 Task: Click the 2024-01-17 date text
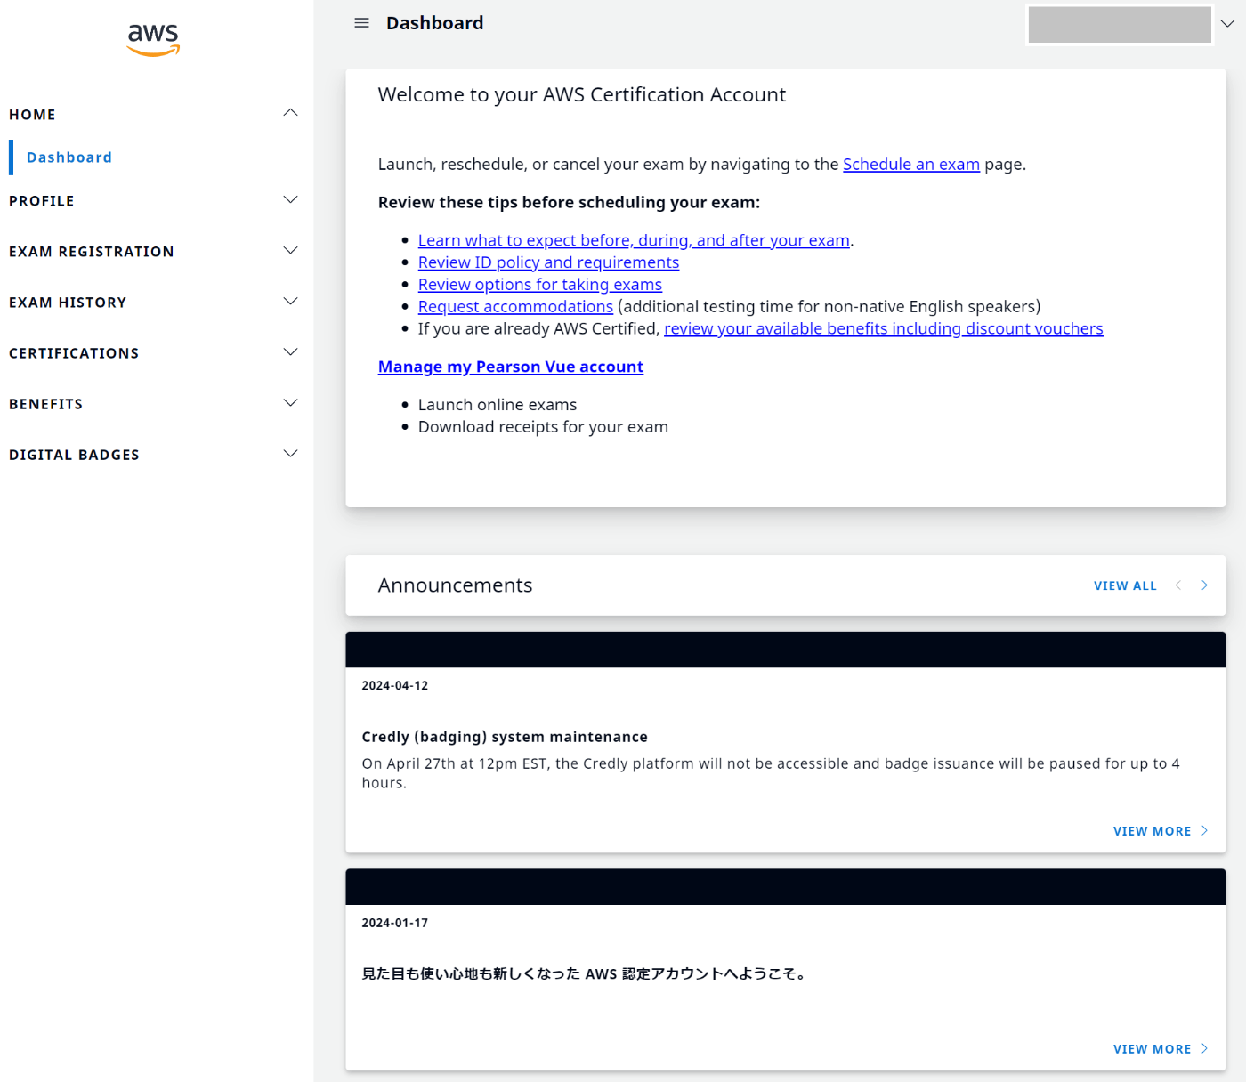pos(395,923)
